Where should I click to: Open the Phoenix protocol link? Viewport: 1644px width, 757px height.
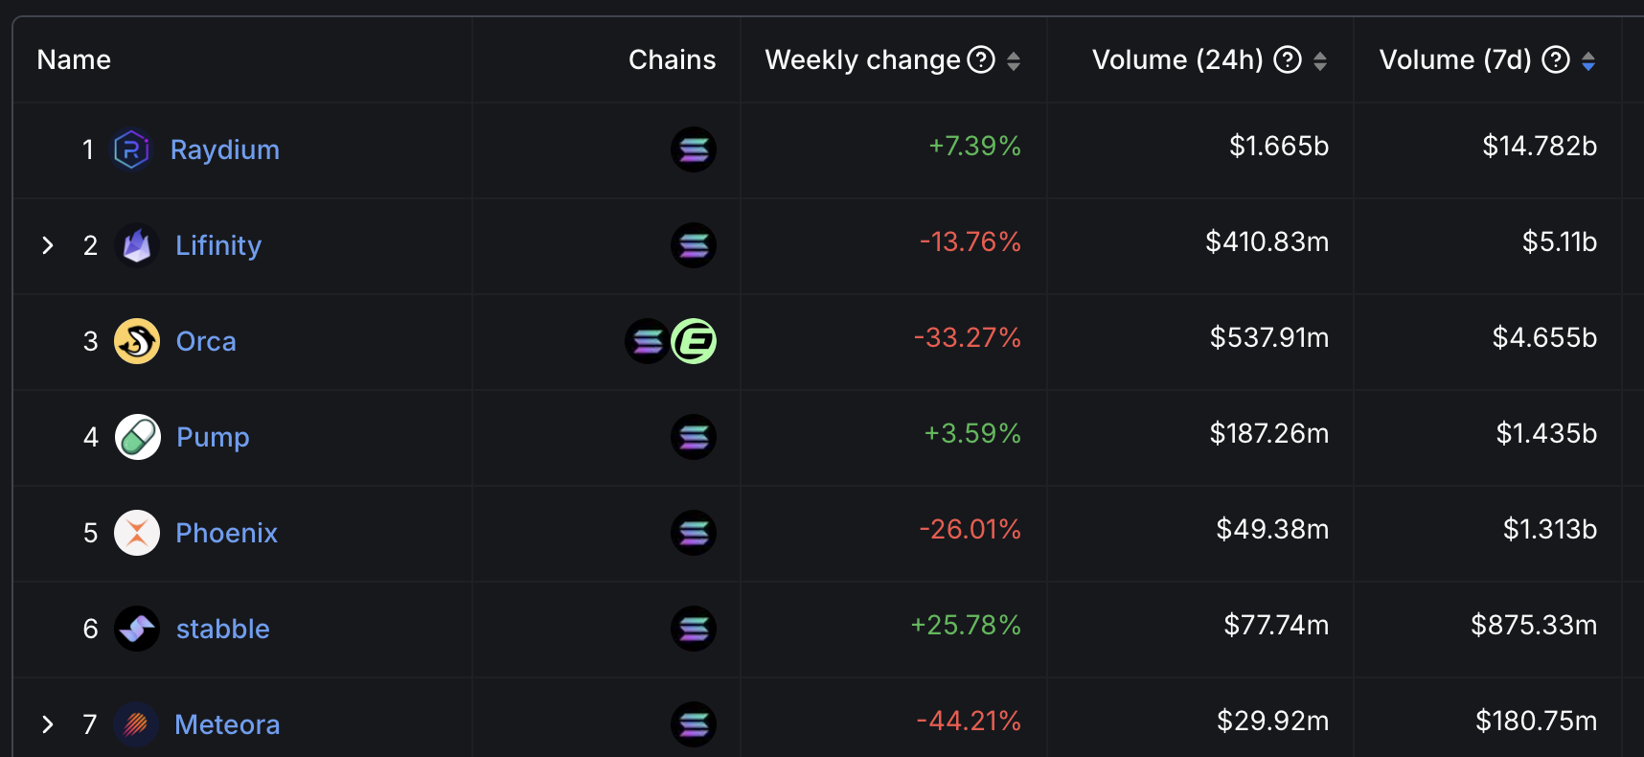tap(226, 533)
